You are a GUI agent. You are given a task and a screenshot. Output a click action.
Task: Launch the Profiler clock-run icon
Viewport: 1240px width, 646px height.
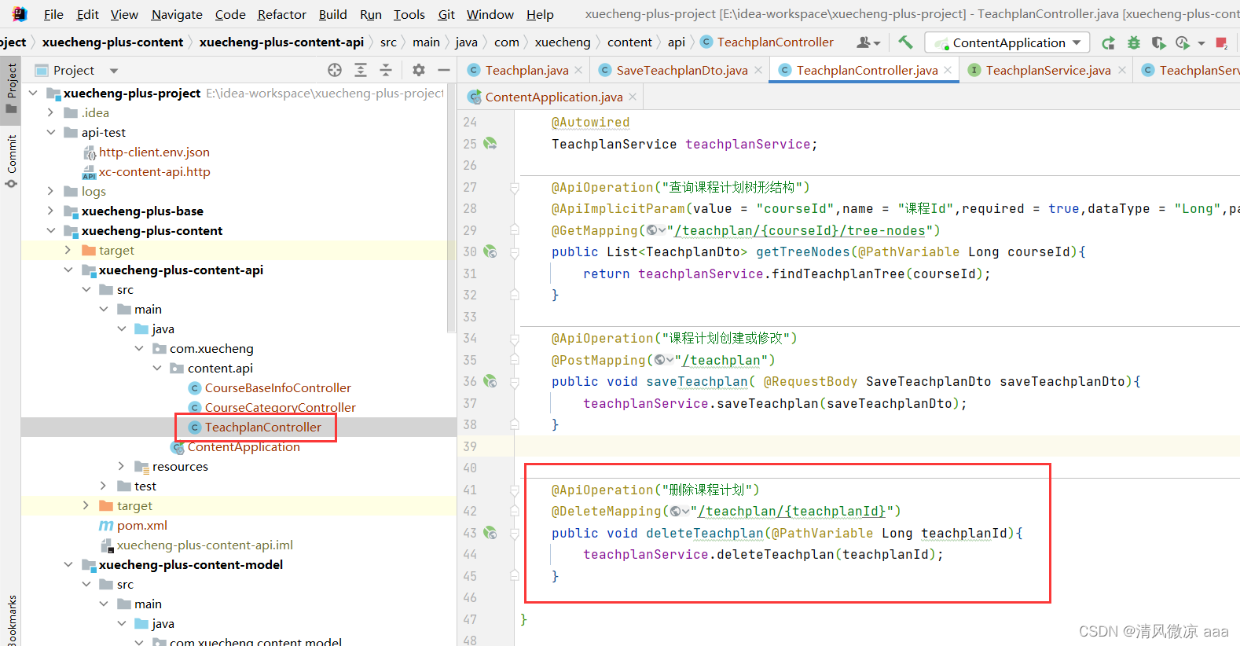tap(1183, 42)
